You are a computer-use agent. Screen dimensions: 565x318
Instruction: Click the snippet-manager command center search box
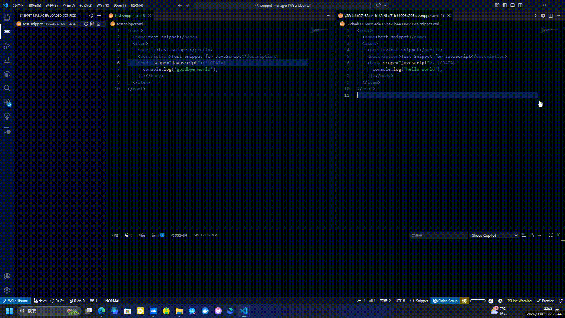[x=282, y=5]
